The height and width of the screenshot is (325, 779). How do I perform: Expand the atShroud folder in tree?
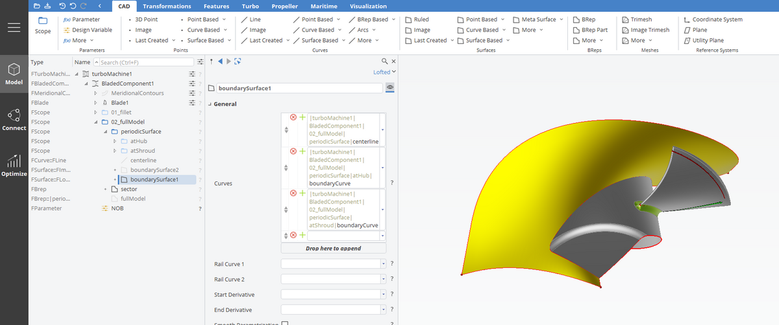point(115,151)
